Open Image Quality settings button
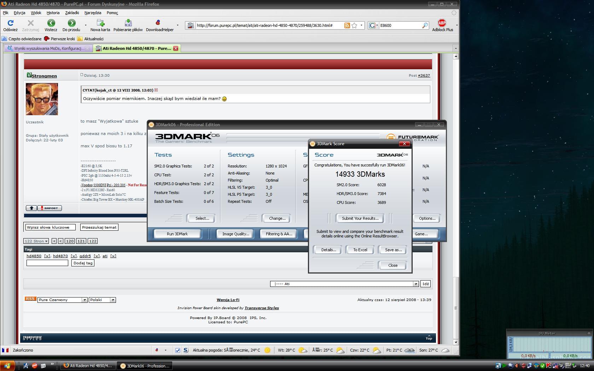The height and width of the screenshot is (371, 594). 235,234
